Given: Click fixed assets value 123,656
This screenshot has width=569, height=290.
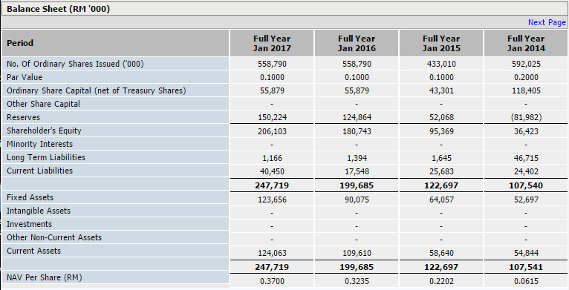Looking at the screenshot, I should [272, 200].
